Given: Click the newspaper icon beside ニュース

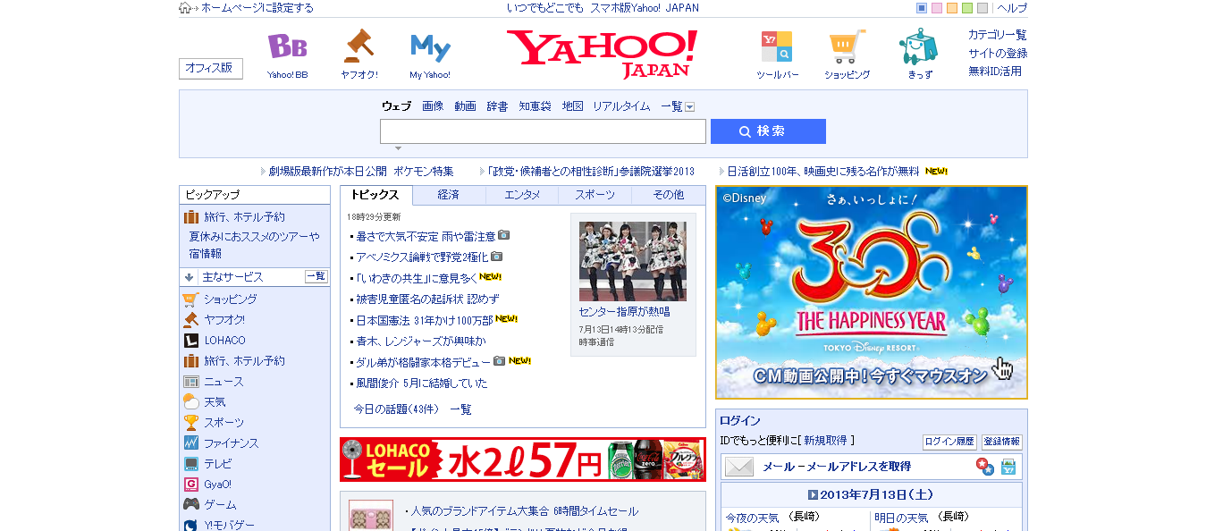Looking at the screenshot, I should [190, 382].
